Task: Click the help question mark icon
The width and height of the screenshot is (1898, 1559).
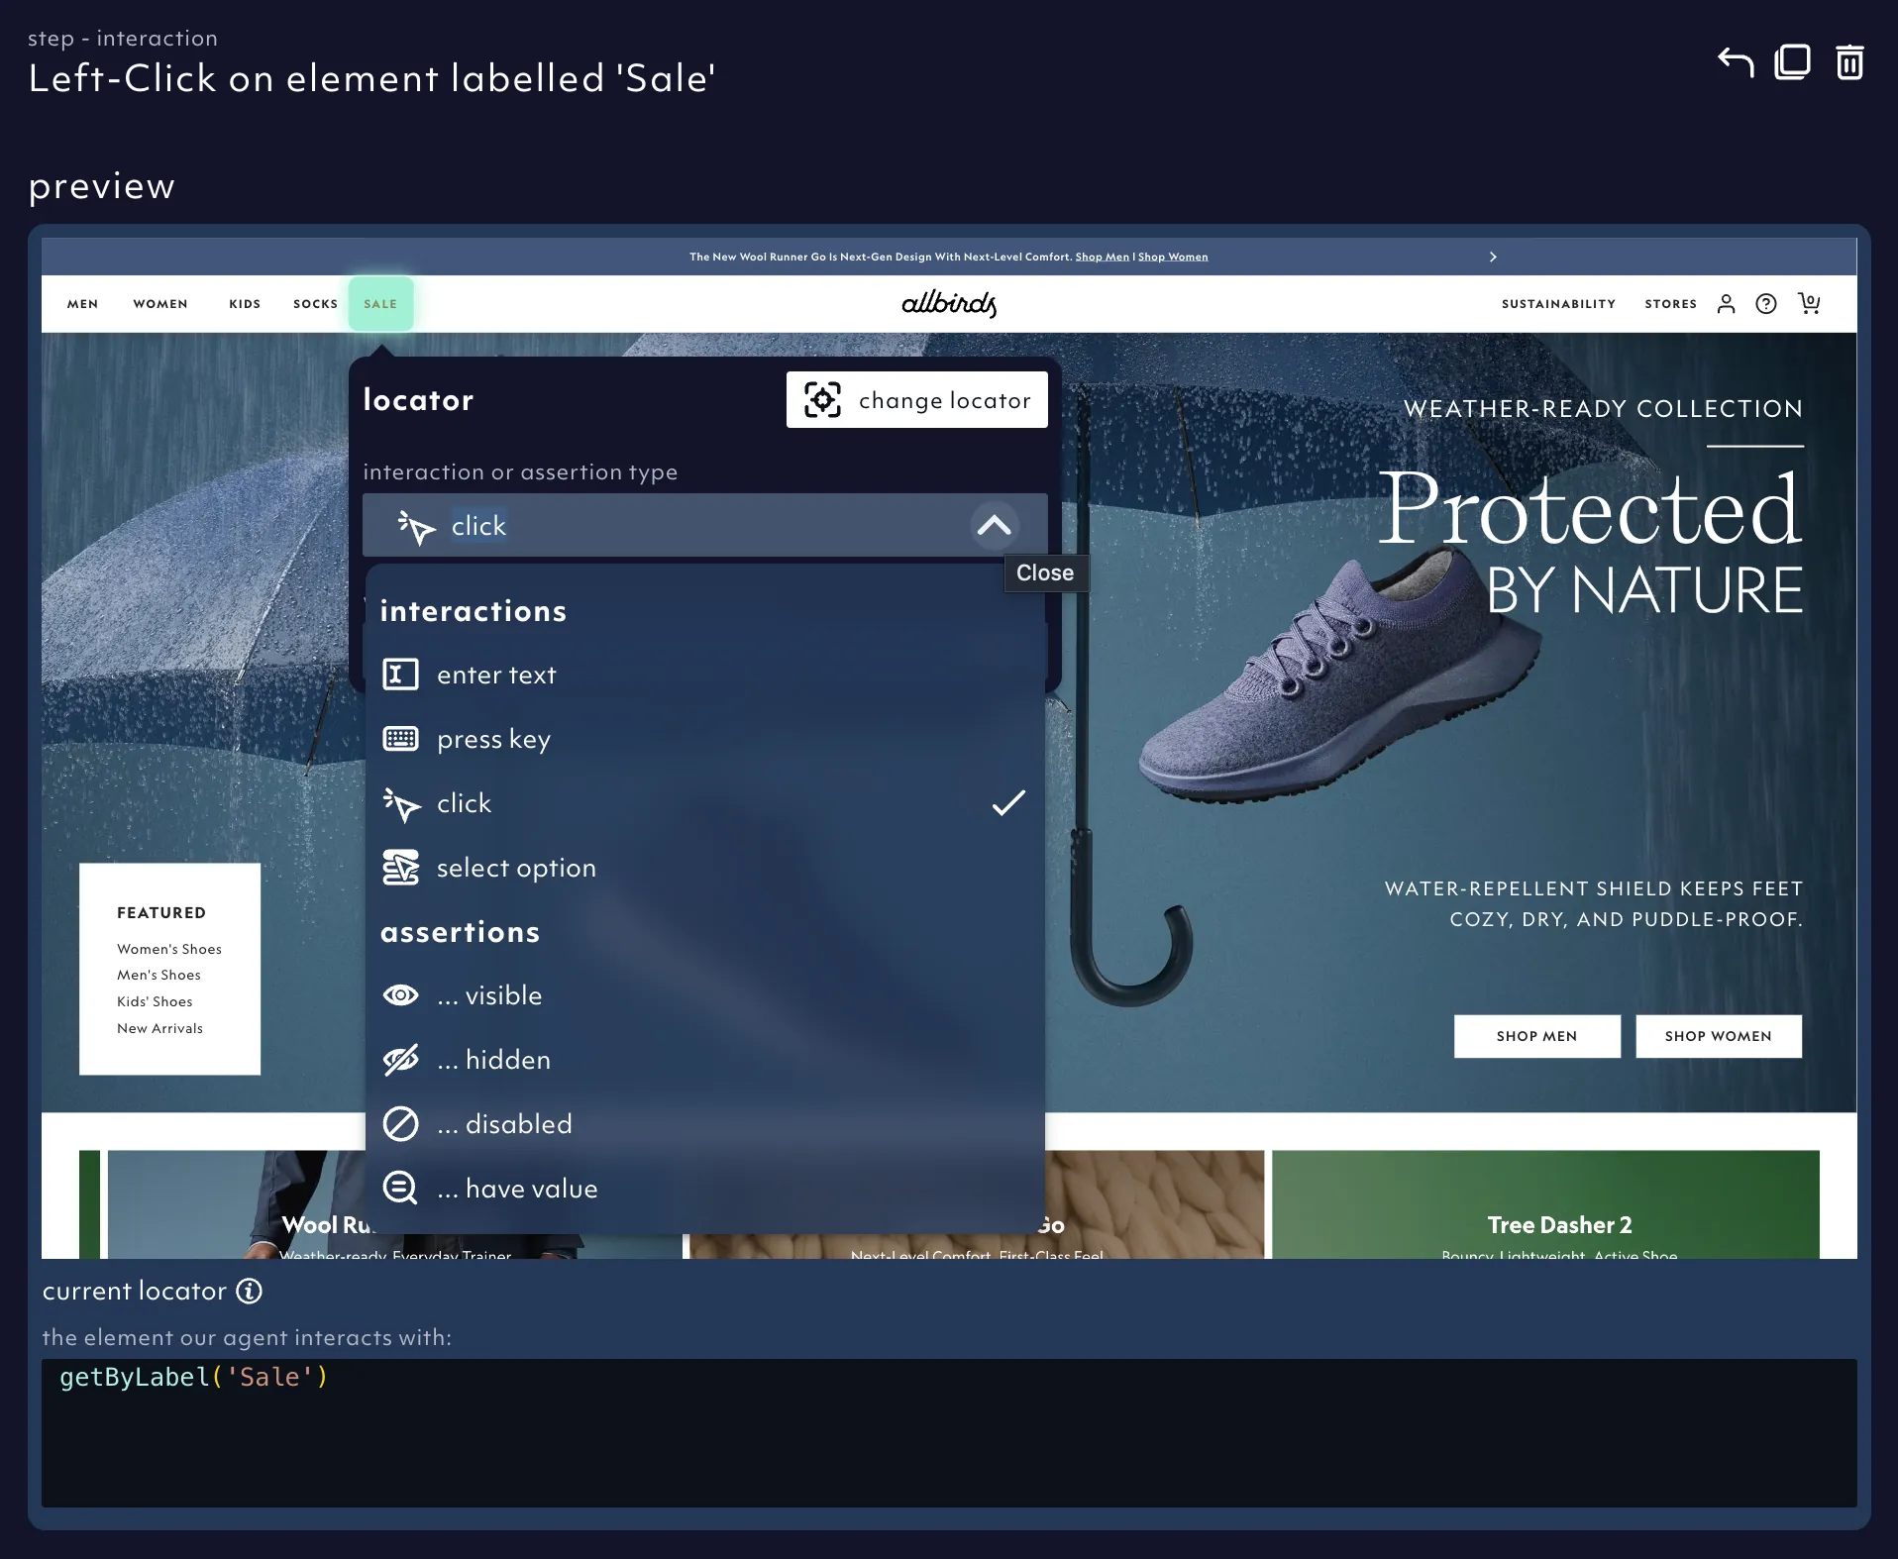Action: pos(1765,304)
